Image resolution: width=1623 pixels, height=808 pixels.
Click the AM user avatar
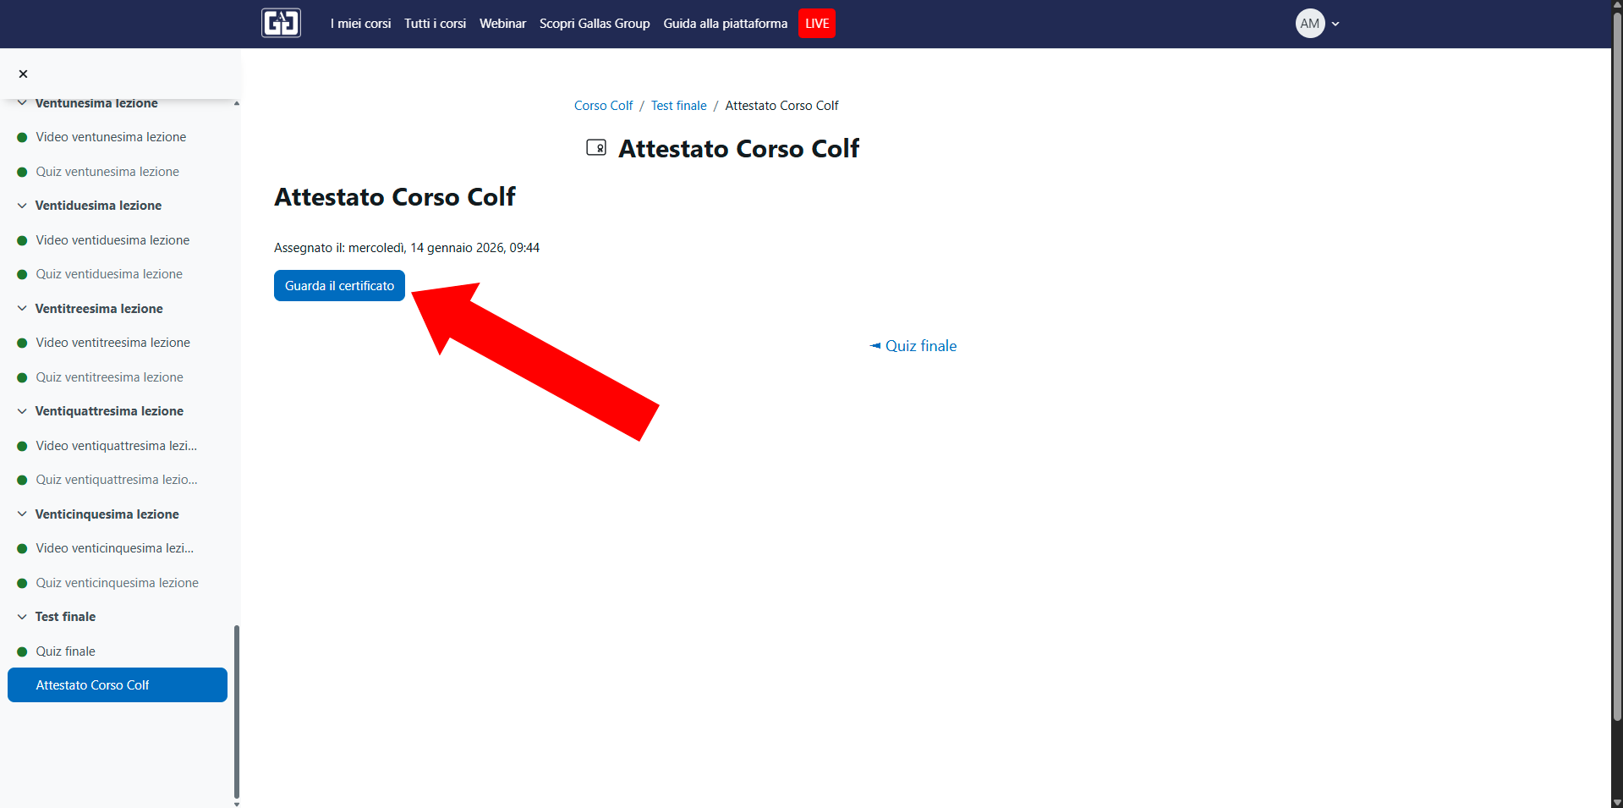tap(1309, 24)
